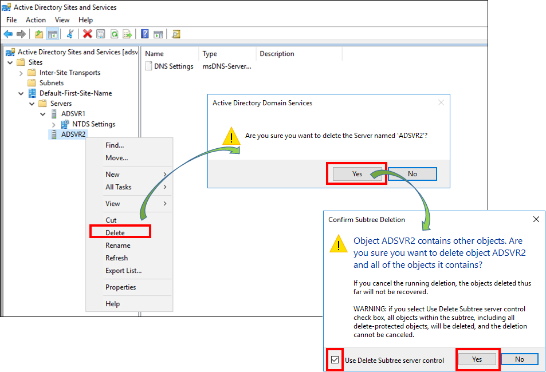Click the NTDS Settings icon in tree
This screenshot has width=546, height=372.
point(65,124)
